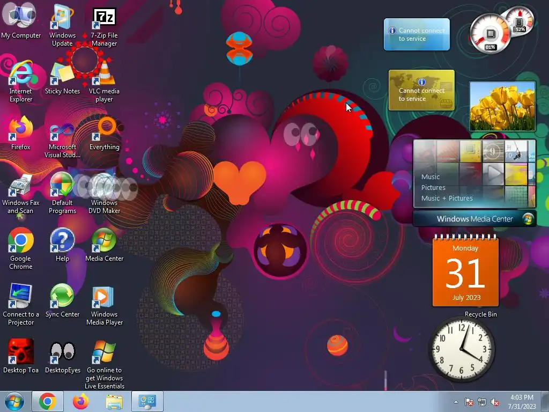
Task: Open Connect to a Projector shortcut
Action: [21, 304]
